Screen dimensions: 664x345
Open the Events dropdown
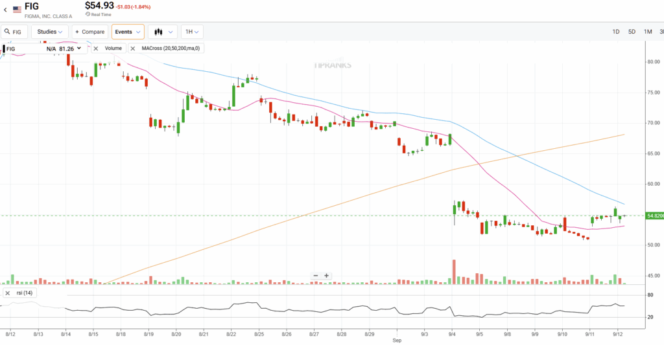128,32
